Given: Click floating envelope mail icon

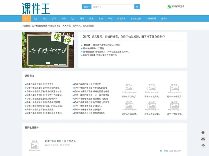Looking at the screenshot, I should pyautogui.click(x=203, y=139).
